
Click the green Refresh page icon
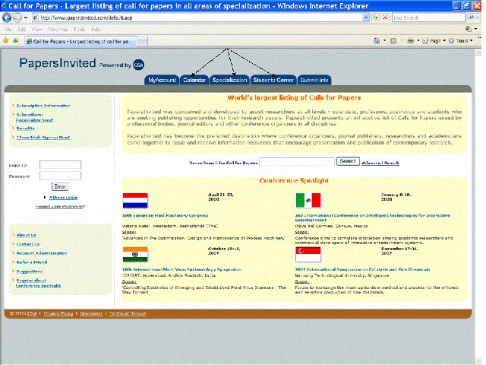[376, 17]
